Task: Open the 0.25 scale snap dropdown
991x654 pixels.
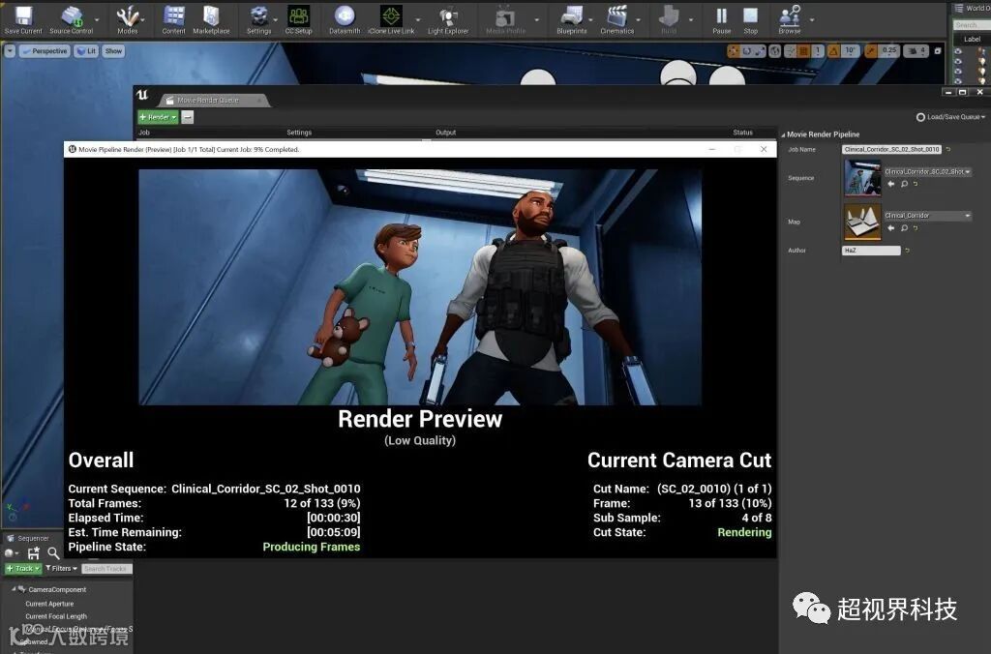Action: 888,51
